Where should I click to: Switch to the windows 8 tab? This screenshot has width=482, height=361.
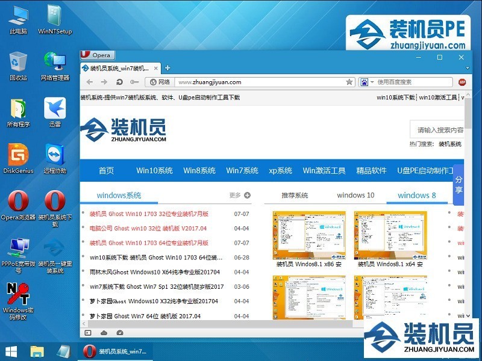coord(418,195)
